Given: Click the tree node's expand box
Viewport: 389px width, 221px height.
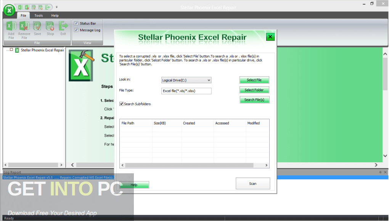Looking at the screenshot, I should point(11,50).
